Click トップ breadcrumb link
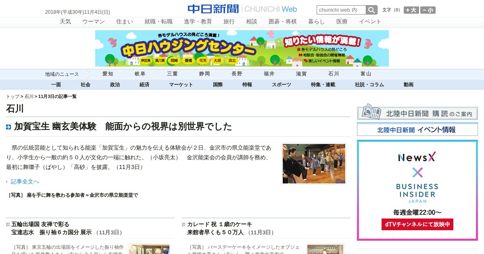484x254 pixels. point(13,97)
